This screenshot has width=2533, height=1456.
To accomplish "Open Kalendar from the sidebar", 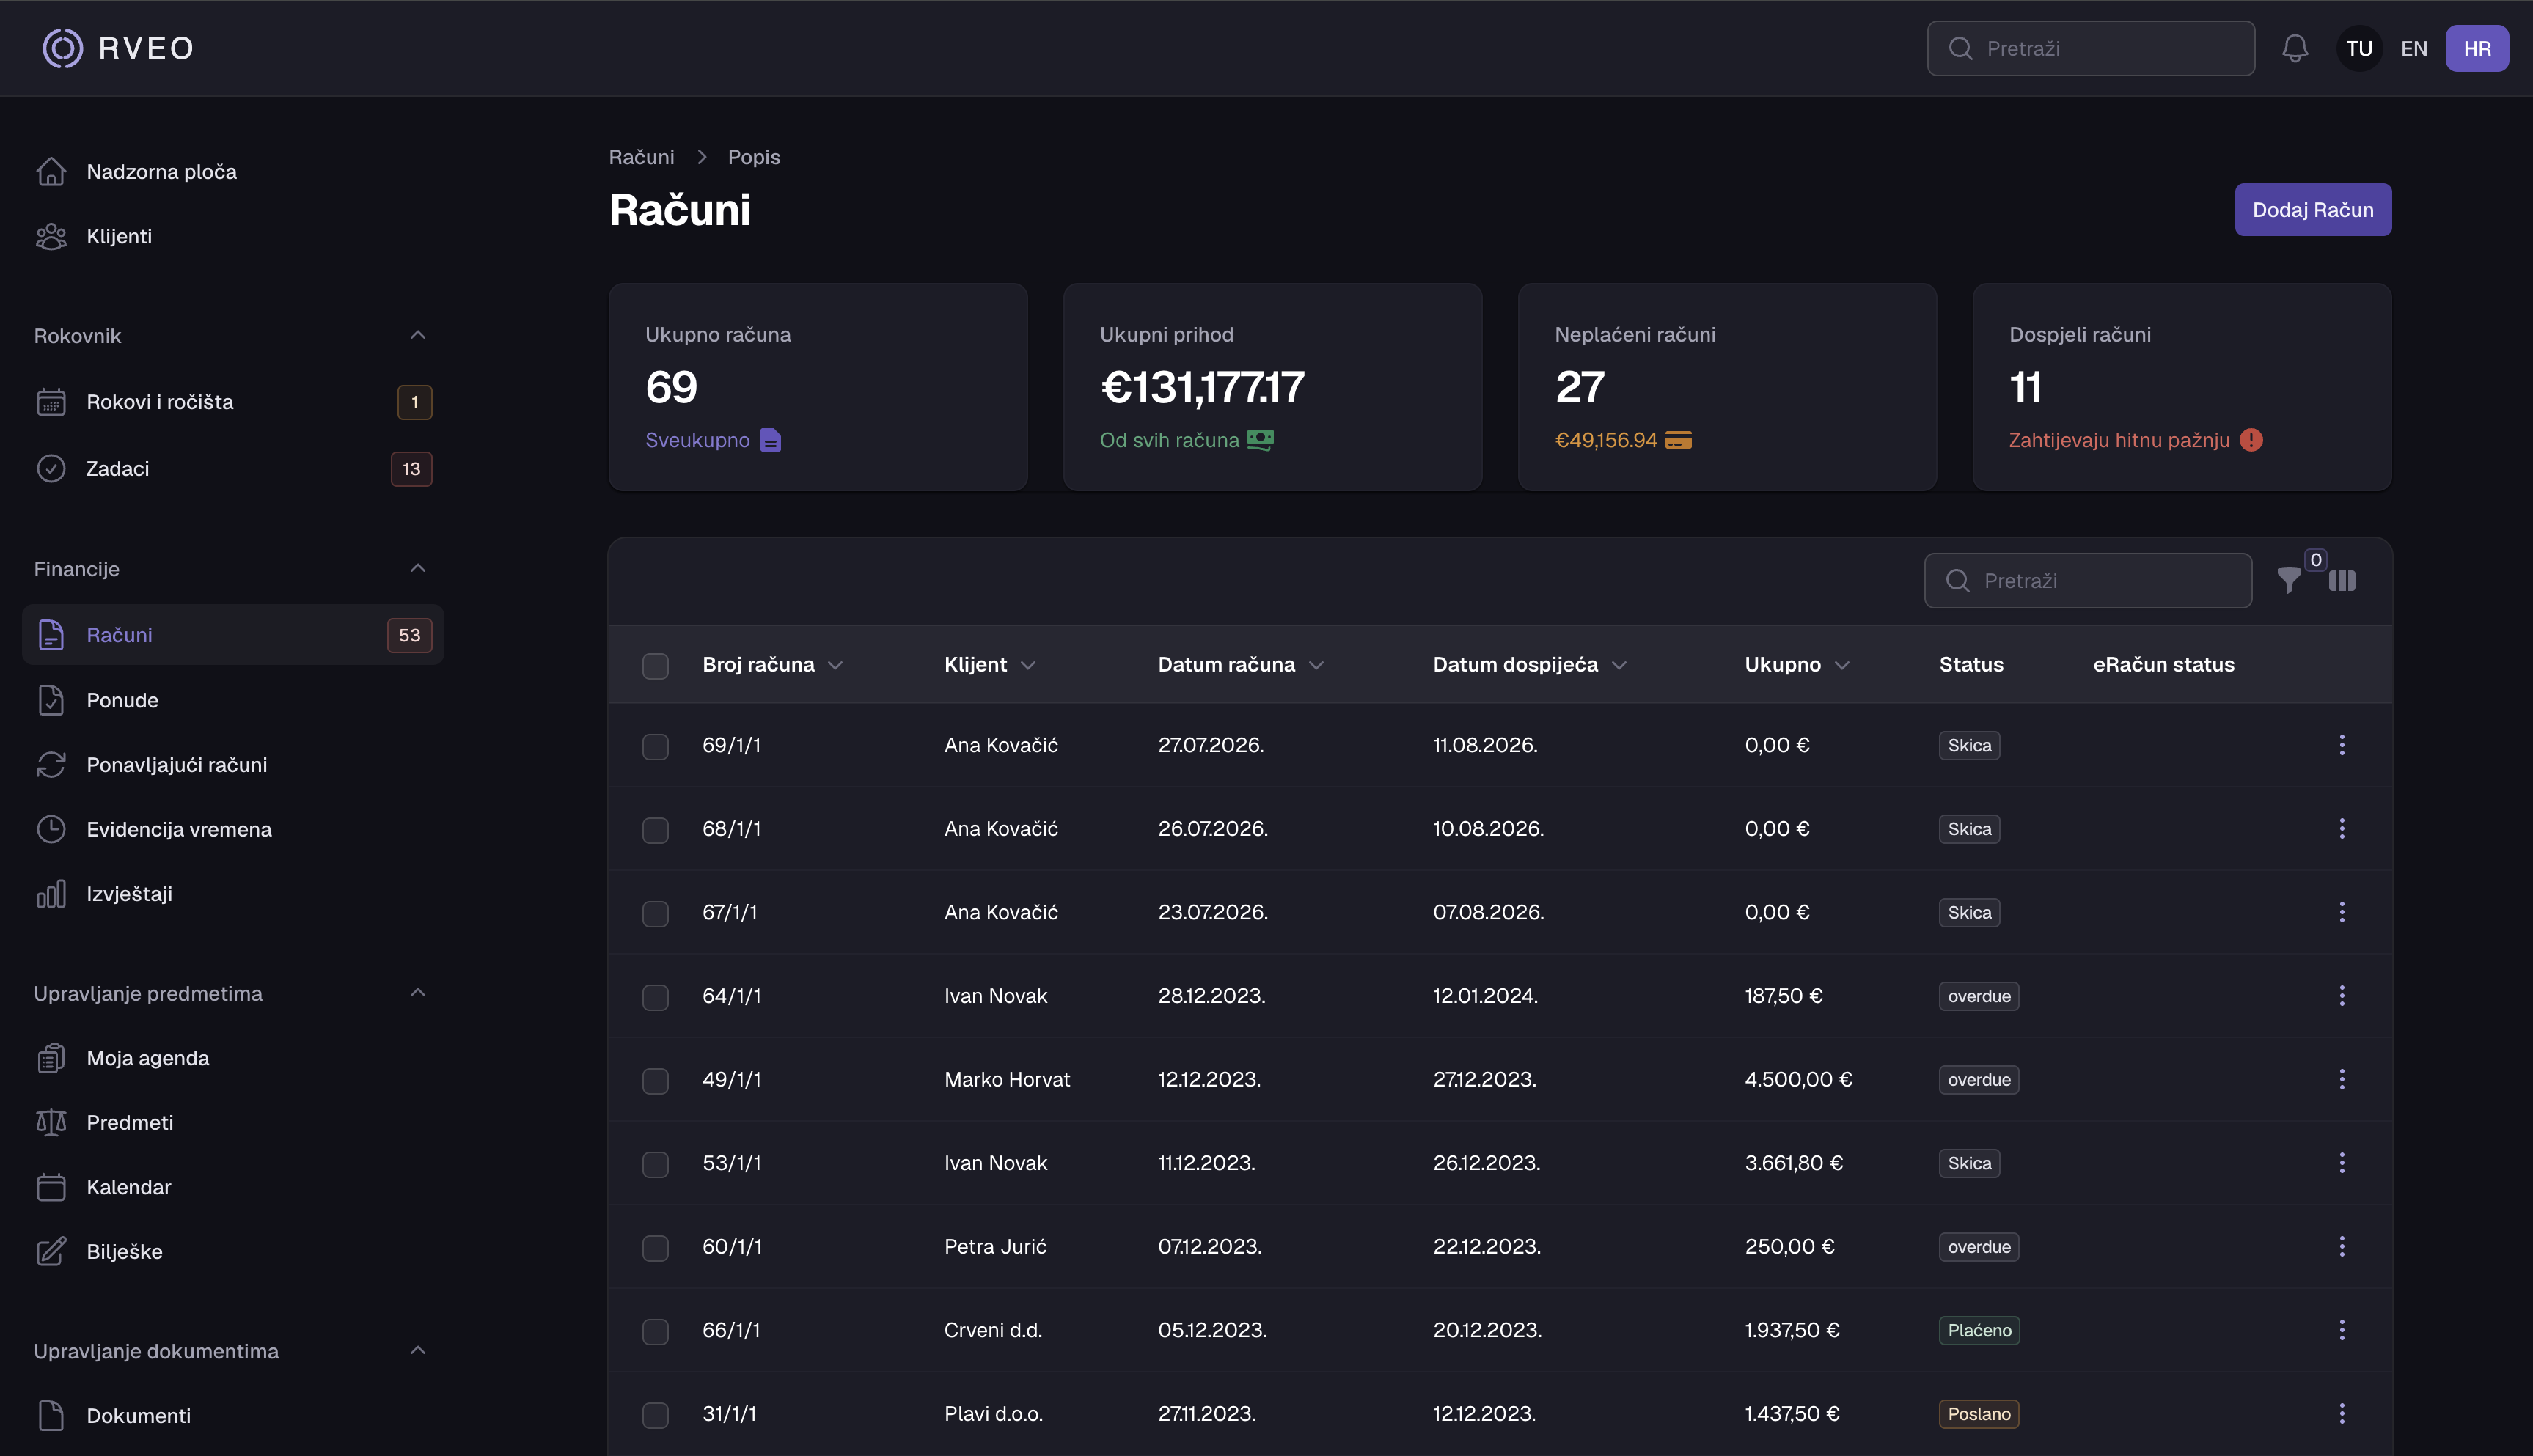I will point(233,1187).
